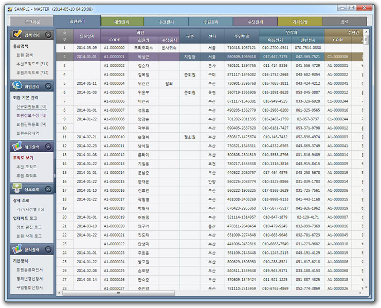This screenshot has width=381, height=308.
Task: Collapse the 검색 ESC panel
Action: click(x=48, y=35)
